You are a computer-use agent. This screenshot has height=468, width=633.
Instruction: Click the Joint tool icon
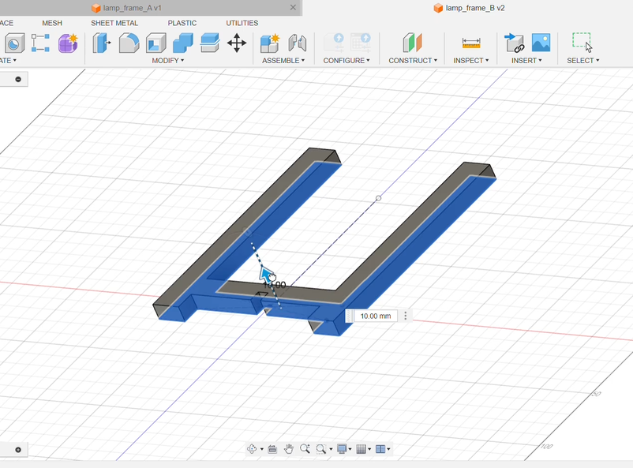pyautogui.click(x=297, y=43)
